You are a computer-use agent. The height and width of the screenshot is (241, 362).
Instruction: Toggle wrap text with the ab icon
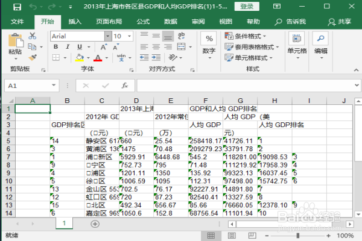pyautogui.click(x=181, y=36)
